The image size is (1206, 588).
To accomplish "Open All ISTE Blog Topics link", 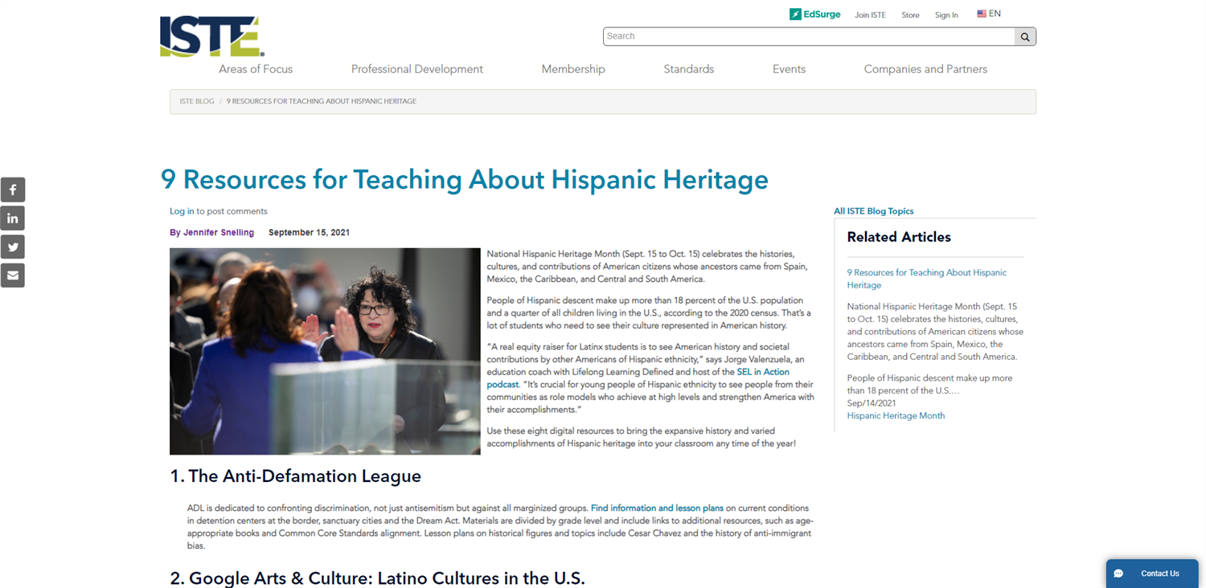I will pos(873,211).
